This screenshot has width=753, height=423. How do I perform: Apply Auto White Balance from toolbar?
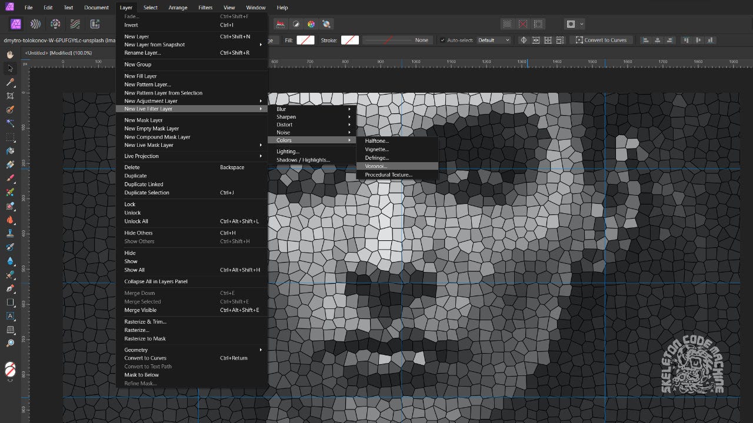(326, 24)
